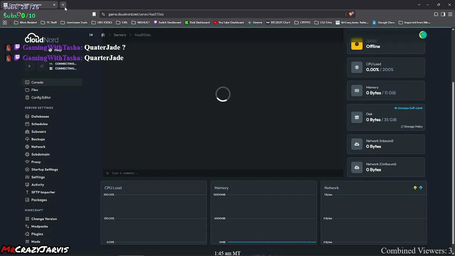This screenshot has width=455, height=256.
Task: Bookmark this page using the bookmark icon
Action: click(94, 14)
